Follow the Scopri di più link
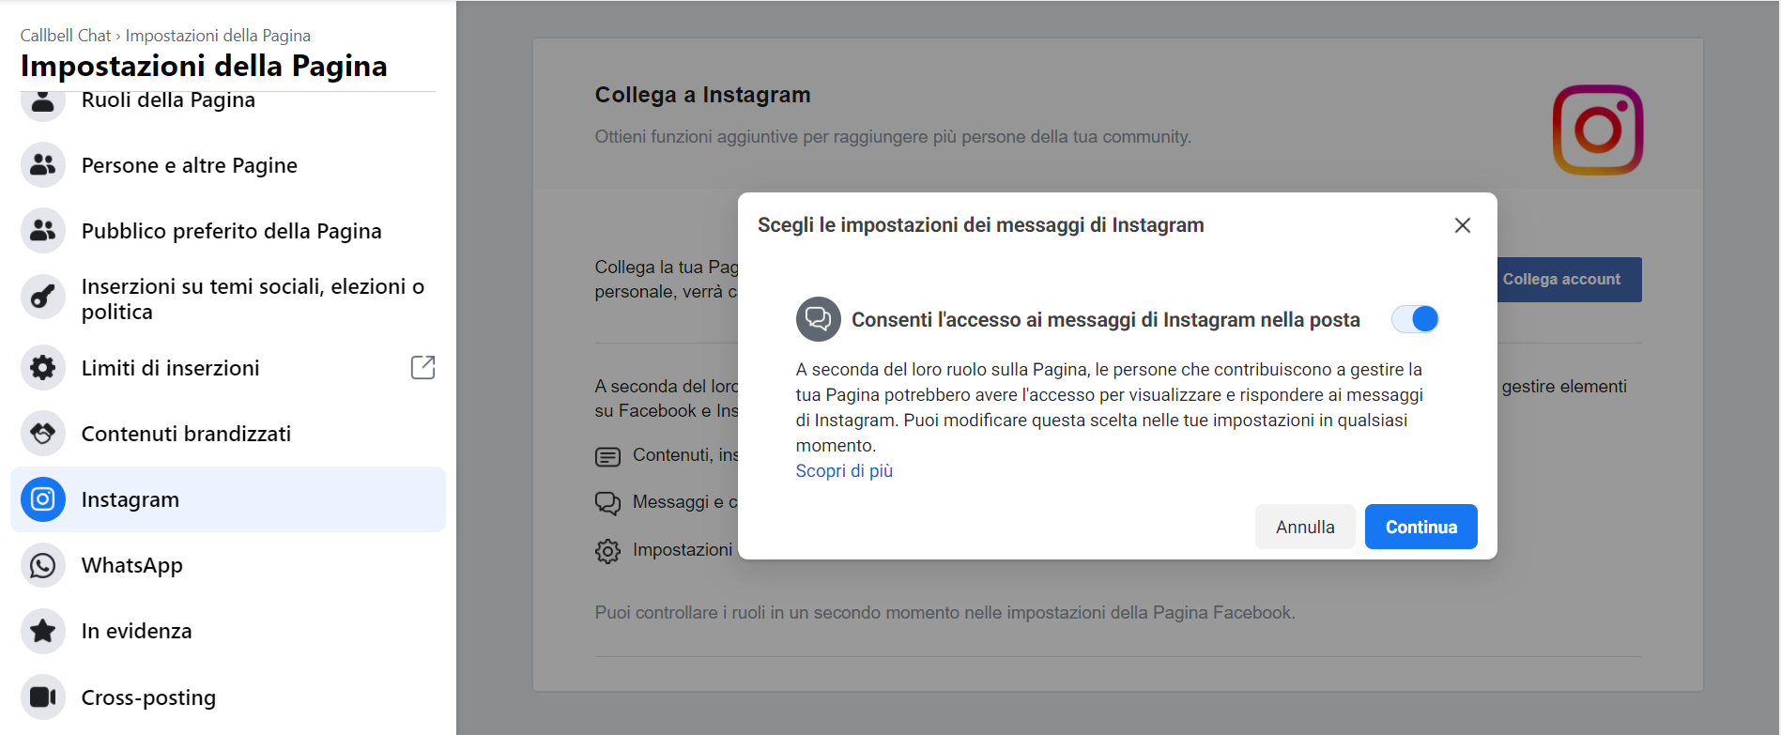Image resolution: width=1781 pixels, height=735 pixels. point(844,471)
